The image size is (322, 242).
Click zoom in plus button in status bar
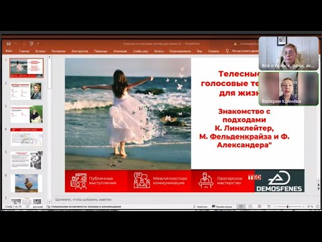pyautogui.click(x=303, y=206)
